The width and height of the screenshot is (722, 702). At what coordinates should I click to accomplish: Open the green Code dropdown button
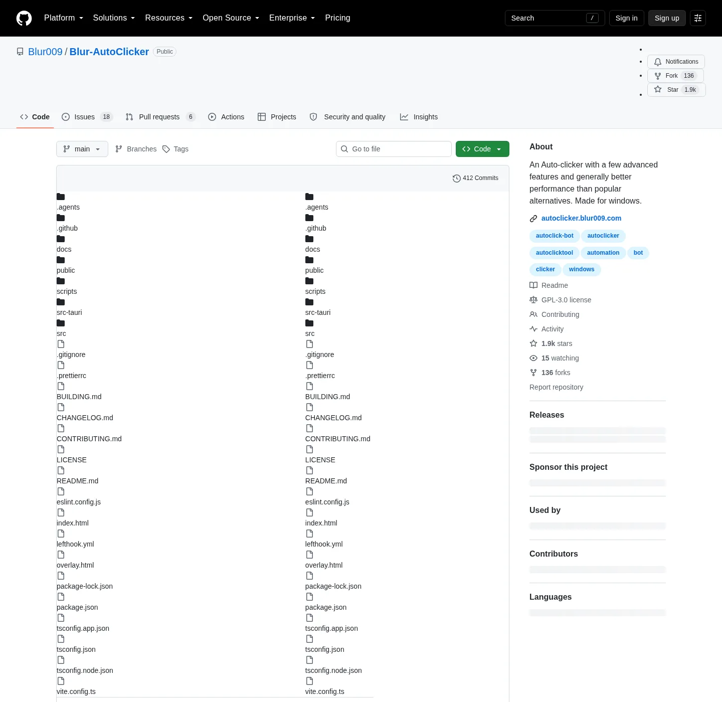click(482, 149)
